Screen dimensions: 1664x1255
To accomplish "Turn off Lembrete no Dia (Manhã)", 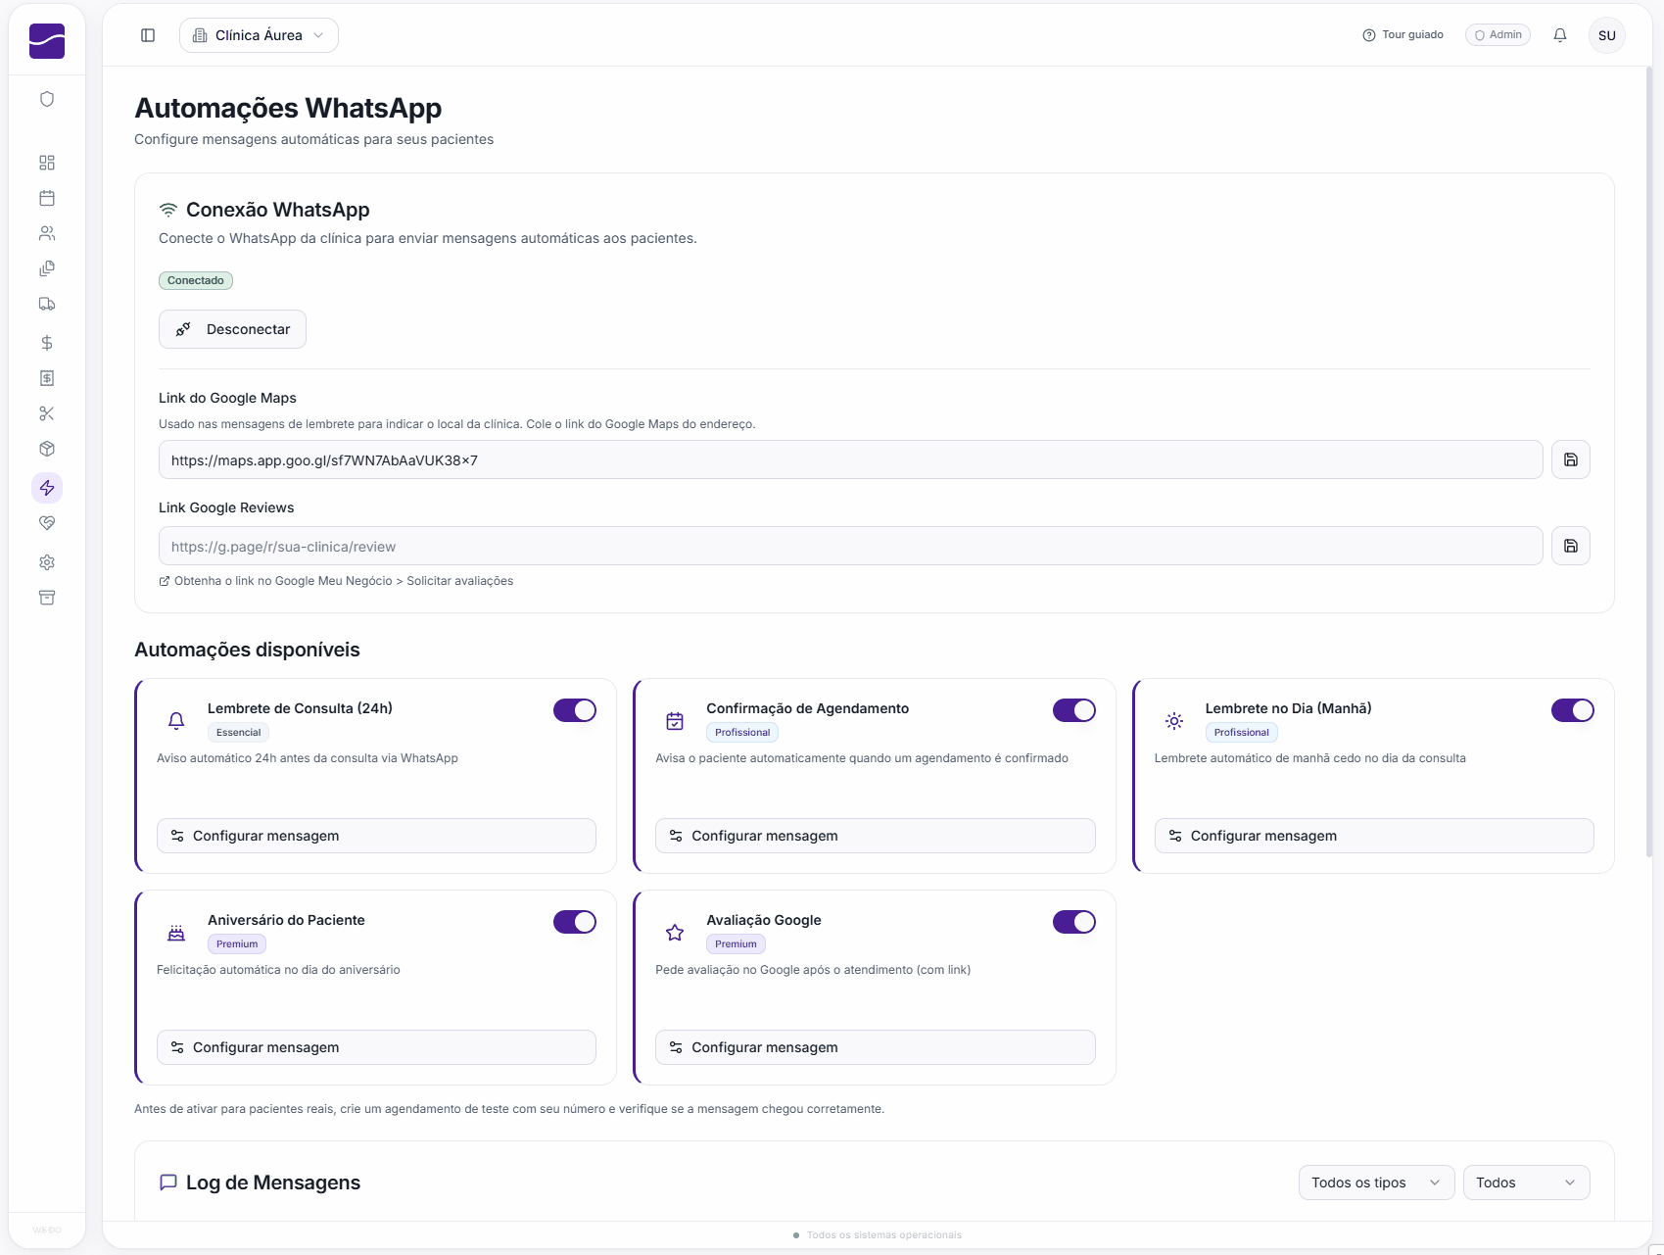I will click(x=1573, y=710).
